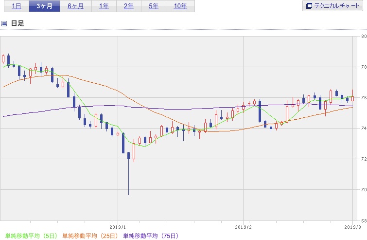Click the long-wick candlestick dropping below 70
The height and width of the screenshot is (240, 367).
click(128, 173)
